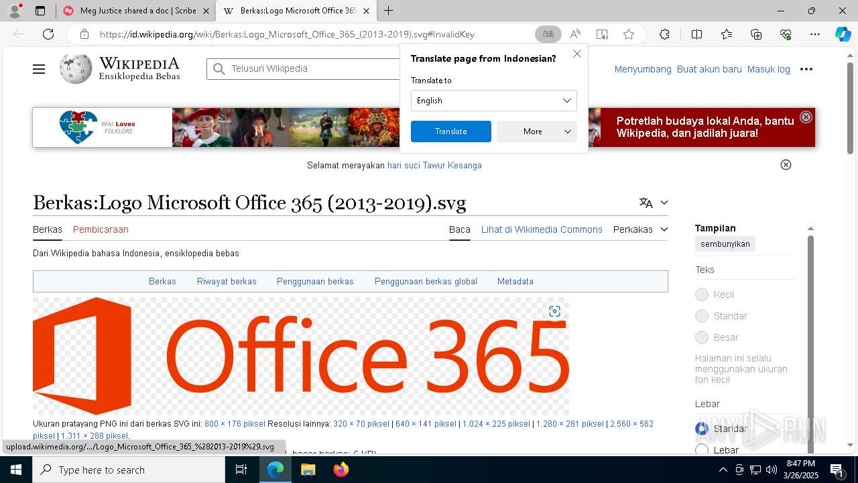Jump to Metadata section
This screenshot has width=858, height=483.
pyautogui.click(x=515, y=281)
